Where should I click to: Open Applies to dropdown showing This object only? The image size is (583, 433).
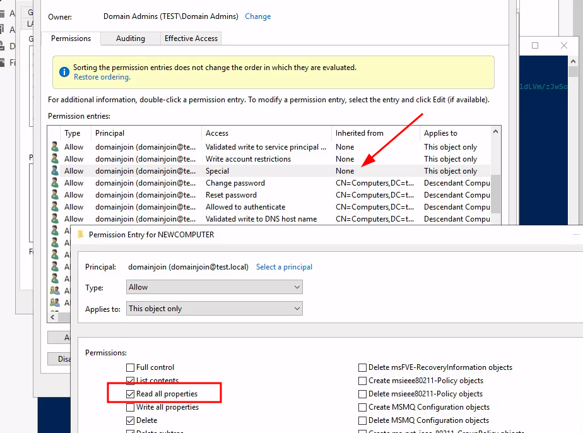point(214,309)
